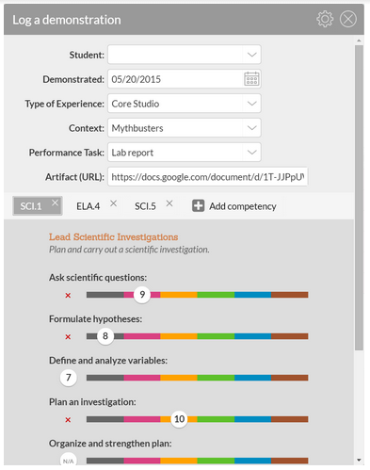
Task: Open the calendar date picker icon
Action: click(x=251, y=79)
